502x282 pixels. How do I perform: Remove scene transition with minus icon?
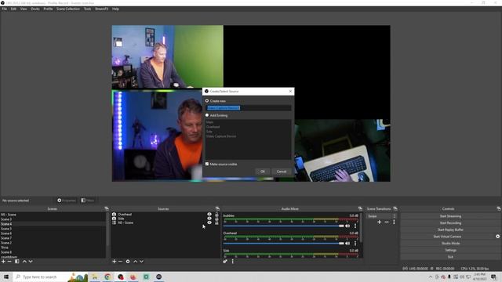(387, 222)
